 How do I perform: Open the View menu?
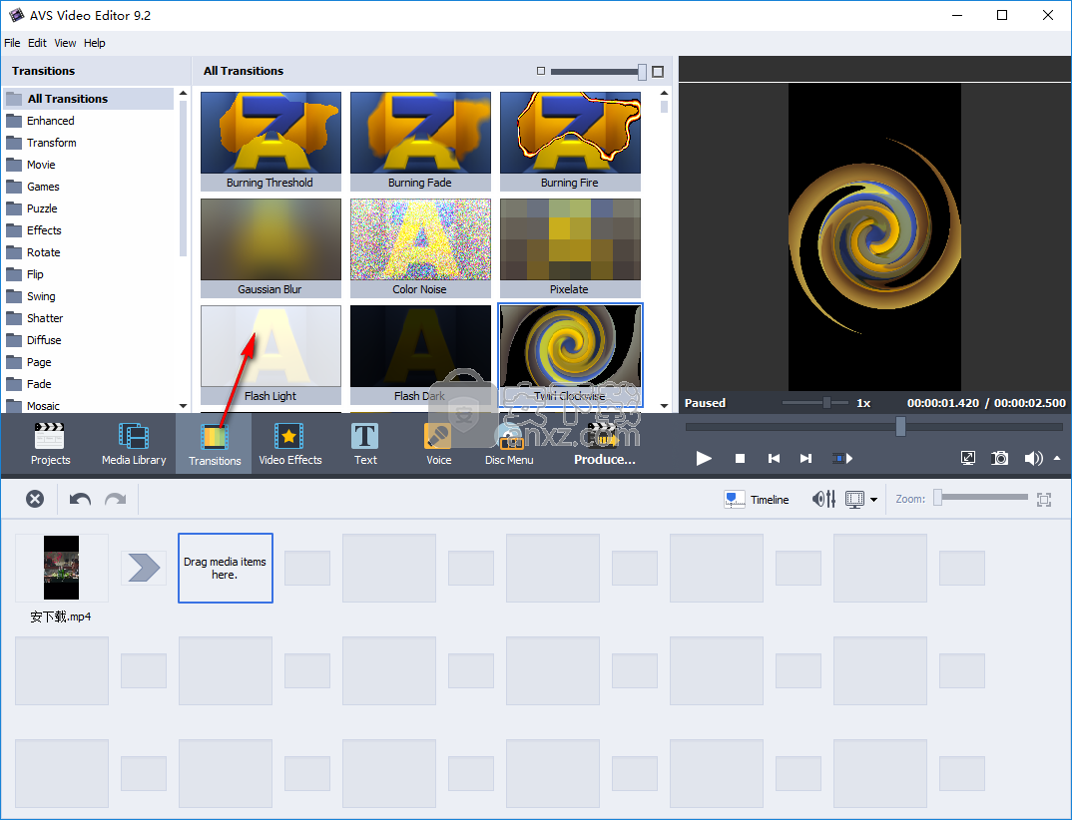(x=65, y=43)
